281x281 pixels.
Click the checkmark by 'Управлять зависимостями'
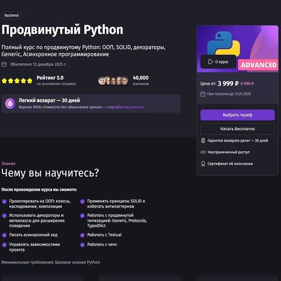4,245
